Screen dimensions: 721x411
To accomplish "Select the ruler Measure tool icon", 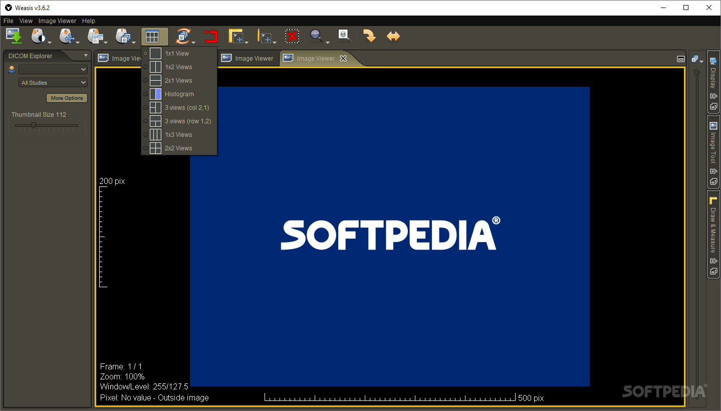I will click(236, 36).
